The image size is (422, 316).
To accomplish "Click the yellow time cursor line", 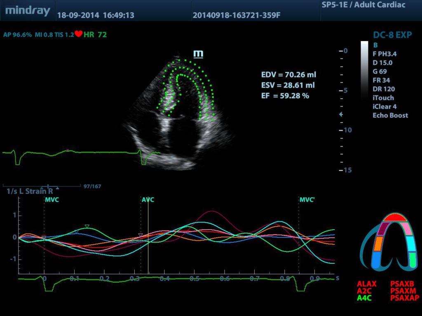I will coord(148,239).
